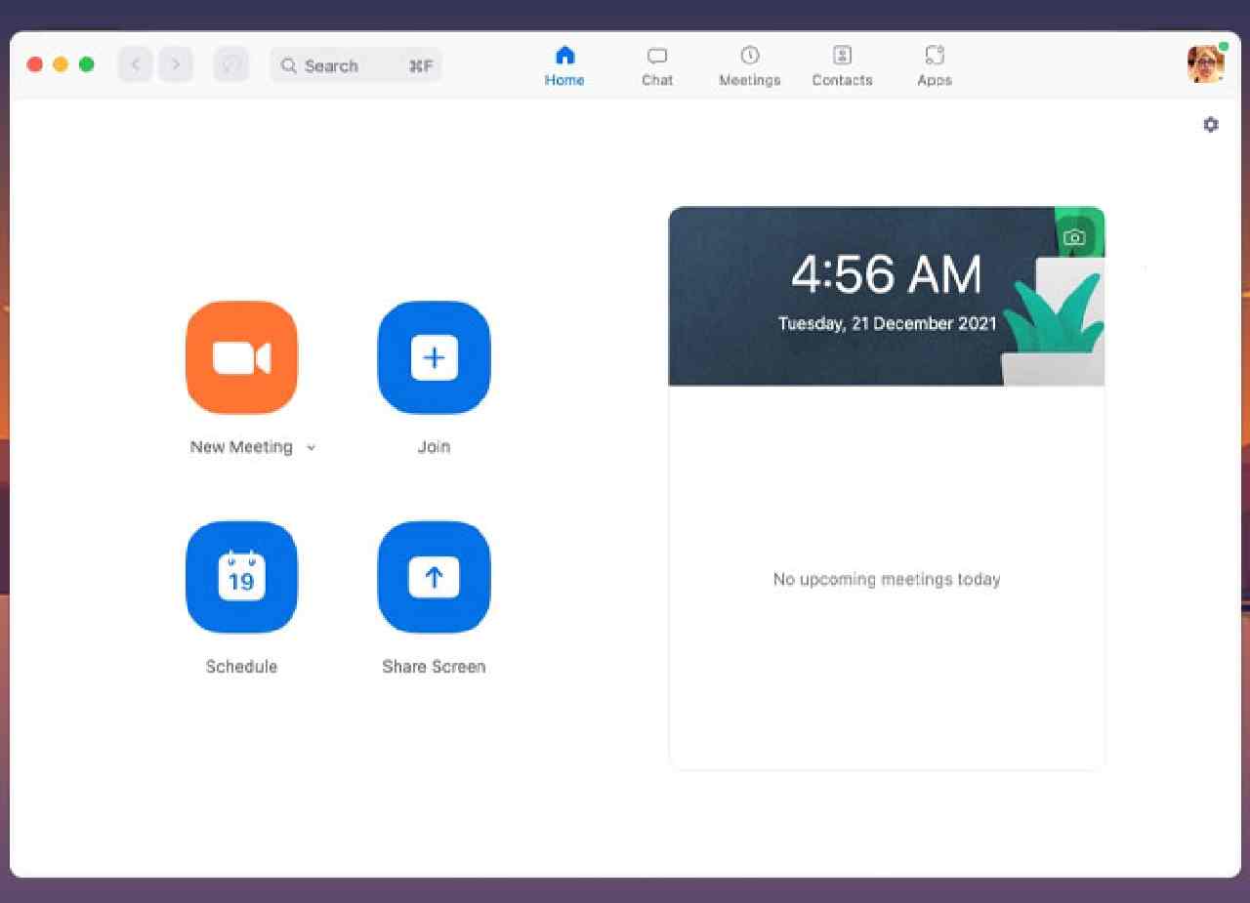Click the Join label under the plus icon

coord(434,447)
